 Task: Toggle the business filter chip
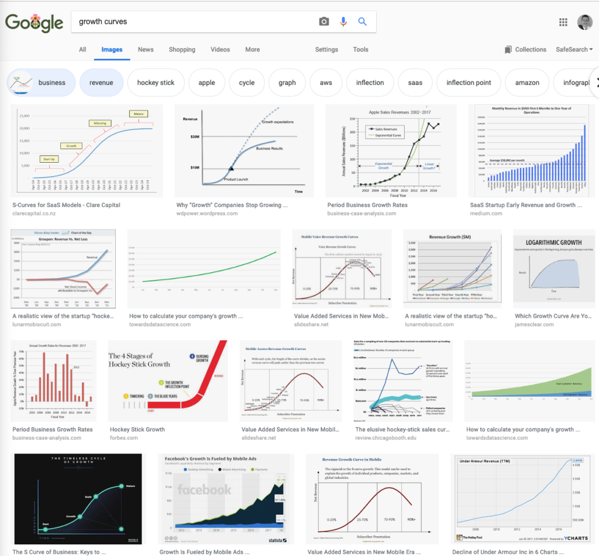coord(42,83)
